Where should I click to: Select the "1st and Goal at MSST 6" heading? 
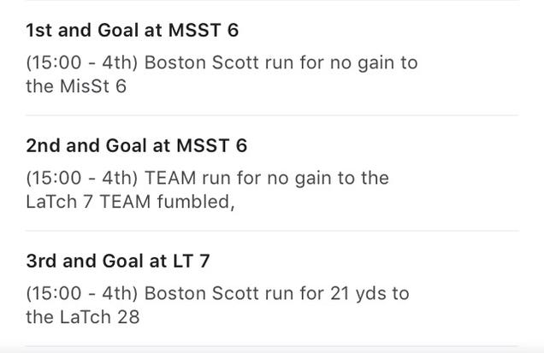pyautogui.click(x=133, y=30)
